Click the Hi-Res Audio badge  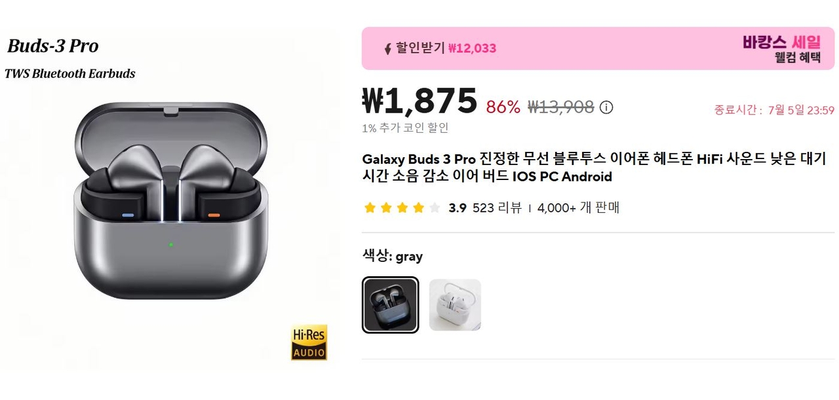click(x=309, y=342)
